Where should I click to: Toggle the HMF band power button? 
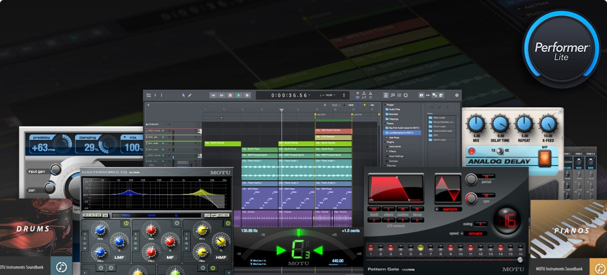228,223
